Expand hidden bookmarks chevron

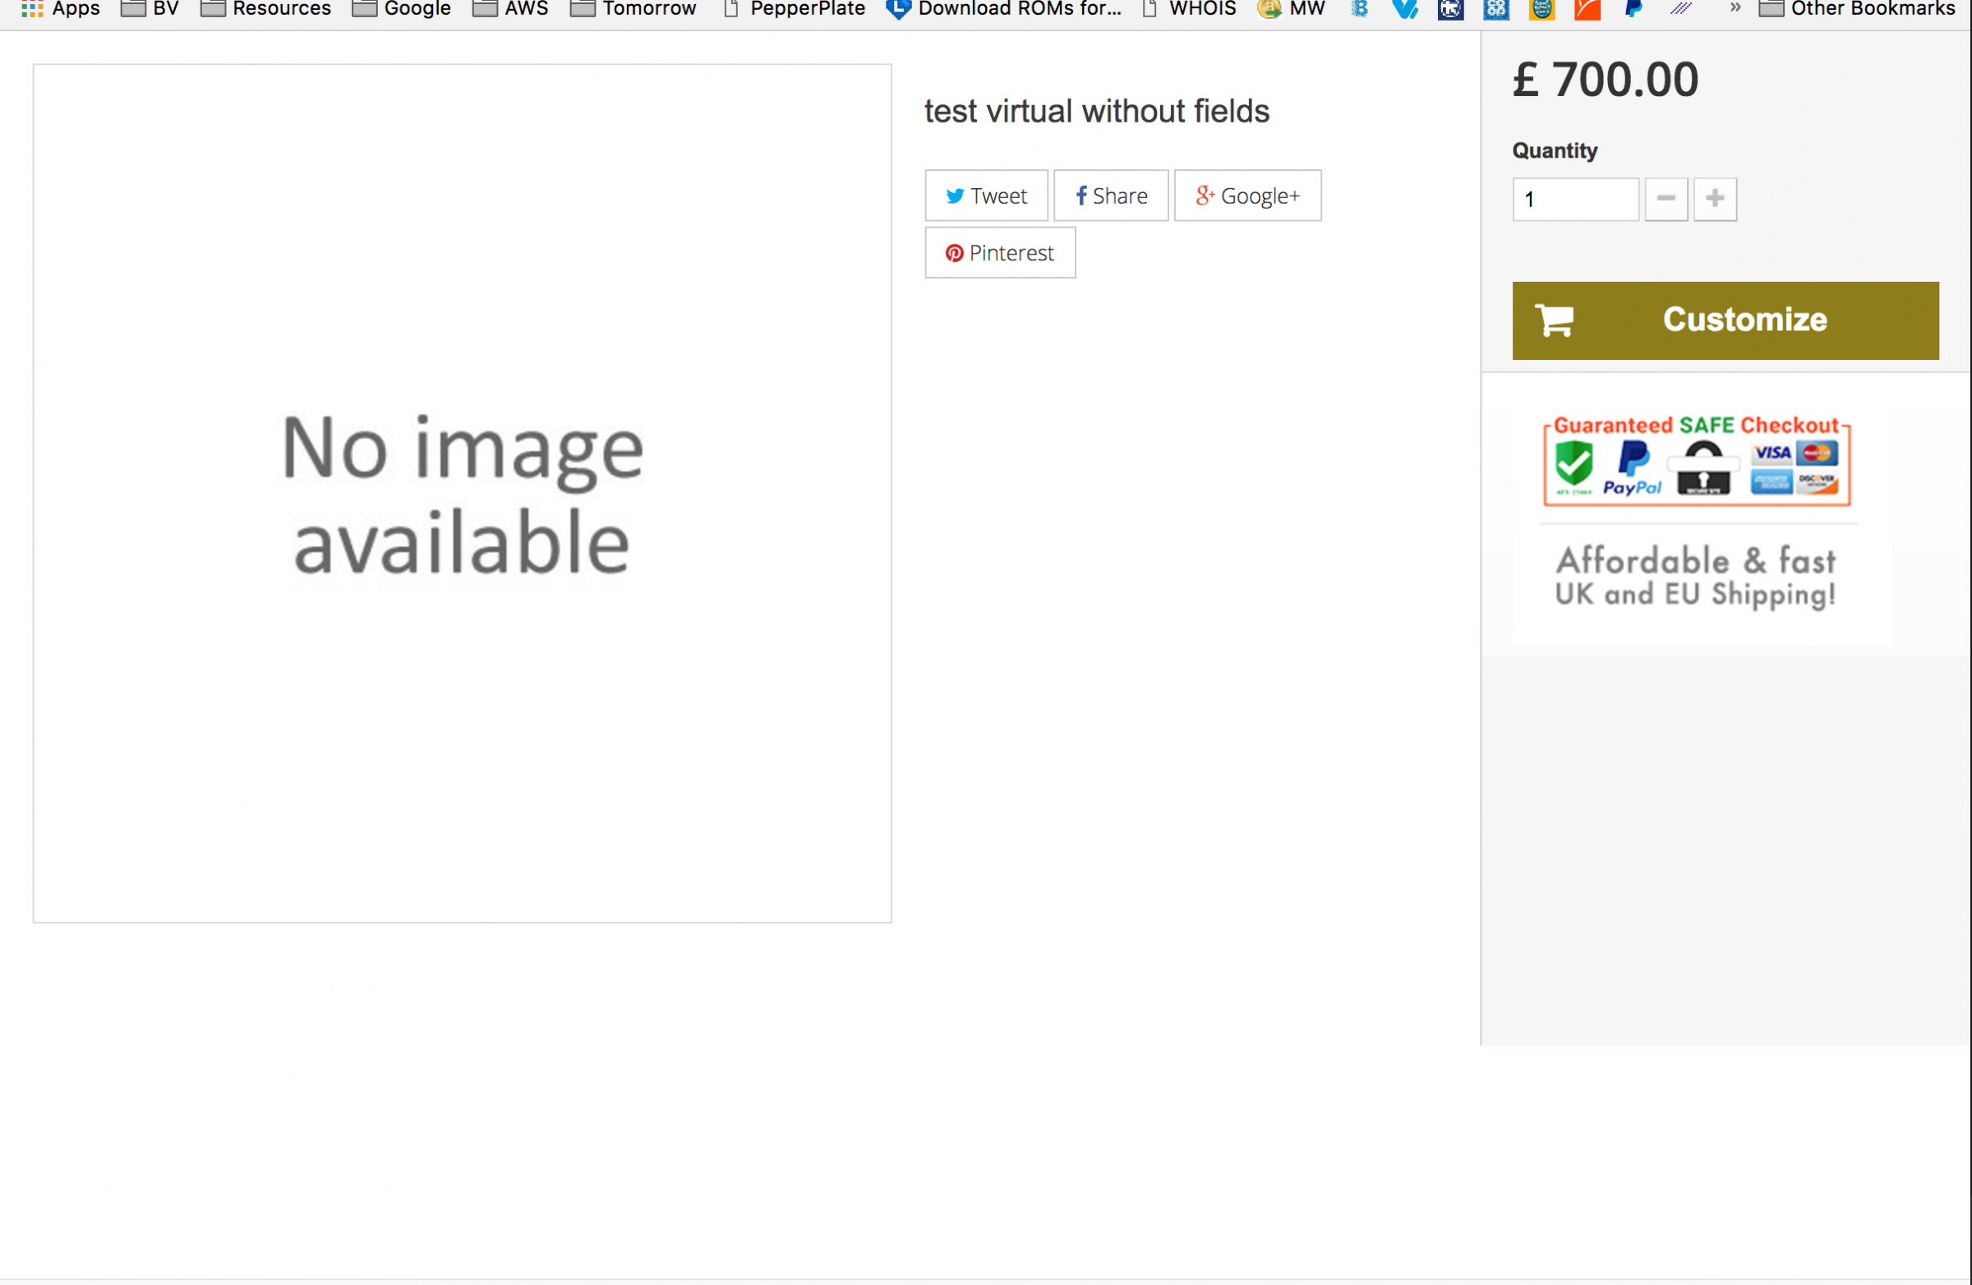(1735, 8)
